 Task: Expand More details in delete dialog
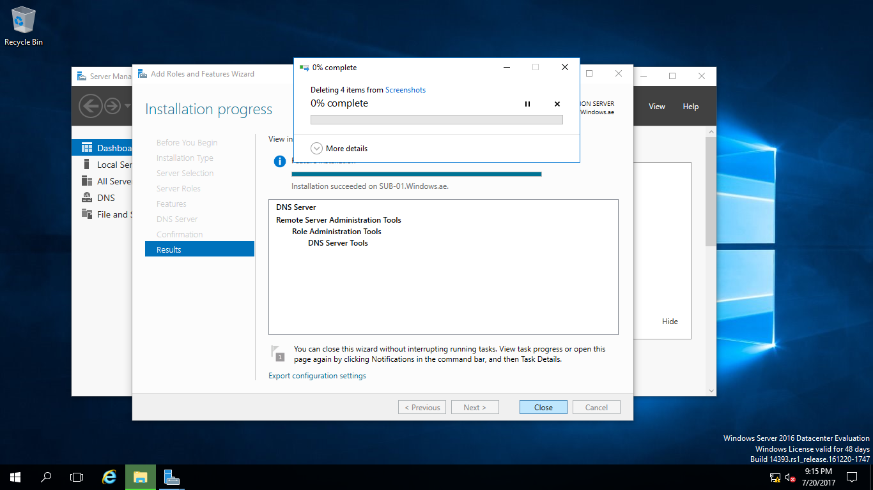(339, 148)
